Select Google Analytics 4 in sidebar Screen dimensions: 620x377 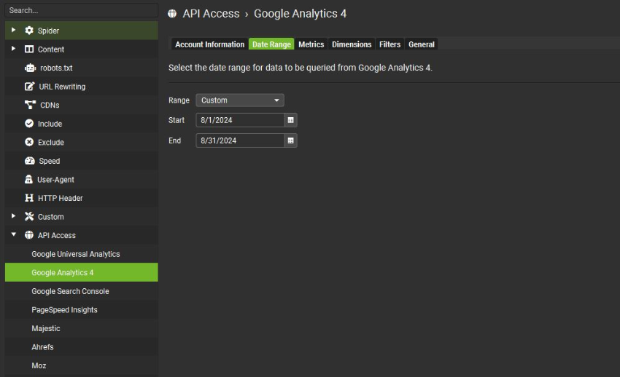[x=82, y=272]
